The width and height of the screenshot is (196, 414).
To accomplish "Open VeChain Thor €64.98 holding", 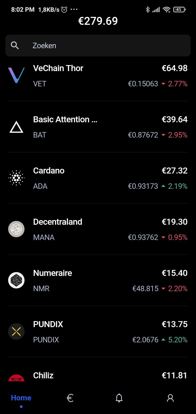I will pos(98,75).
